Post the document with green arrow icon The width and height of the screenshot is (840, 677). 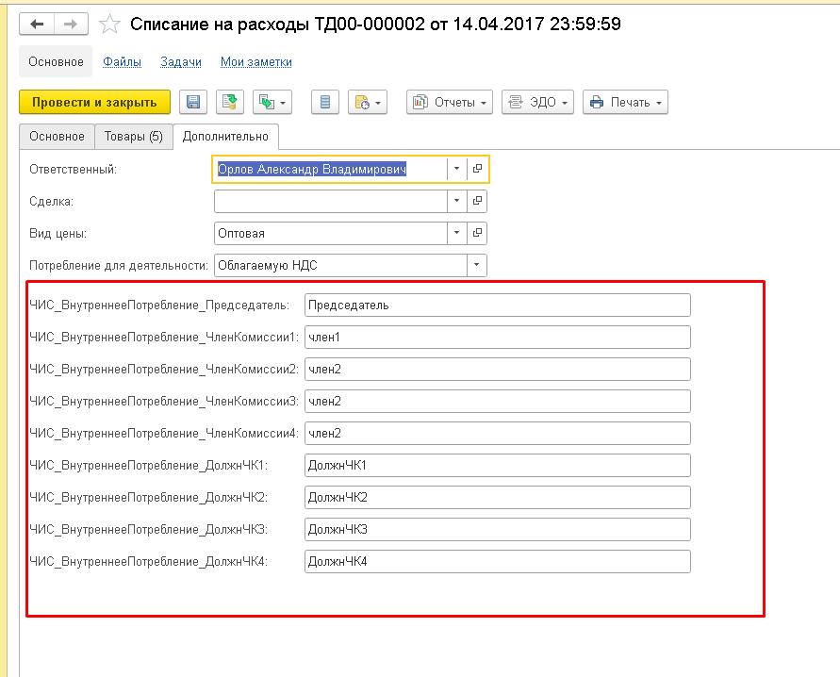[x=230, y=102]
